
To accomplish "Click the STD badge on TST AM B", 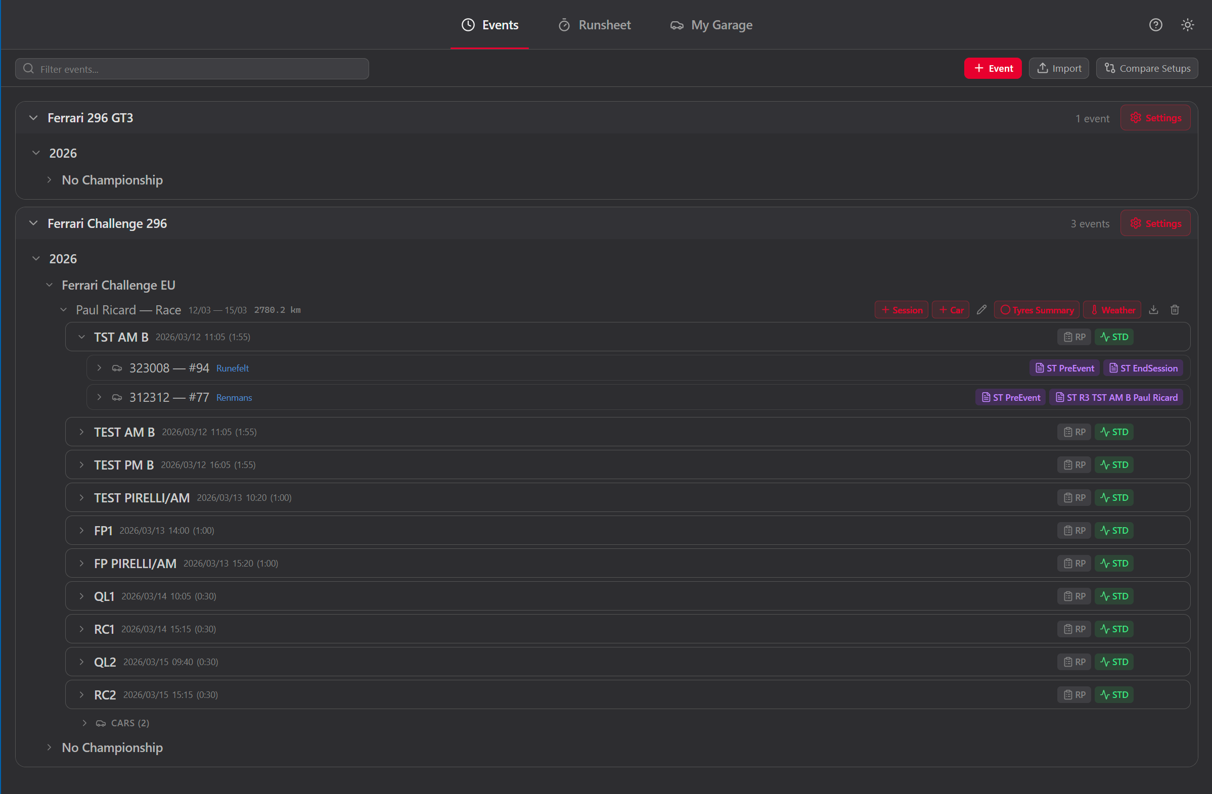I will (x=1114, y=337).
